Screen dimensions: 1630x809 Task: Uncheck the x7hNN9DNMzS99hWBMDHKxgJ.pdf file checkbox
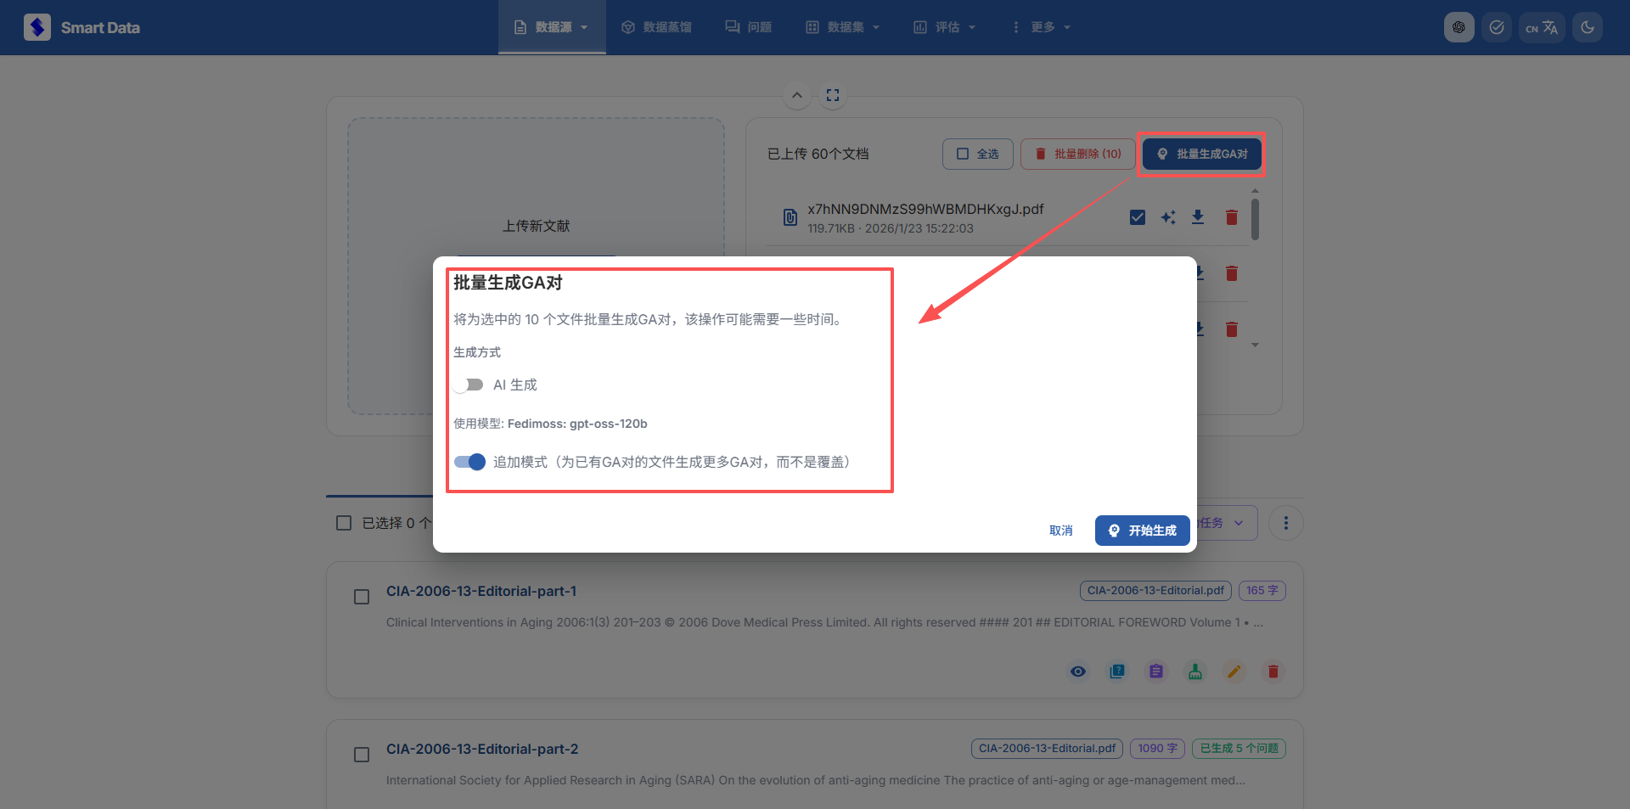(1138, 217)
